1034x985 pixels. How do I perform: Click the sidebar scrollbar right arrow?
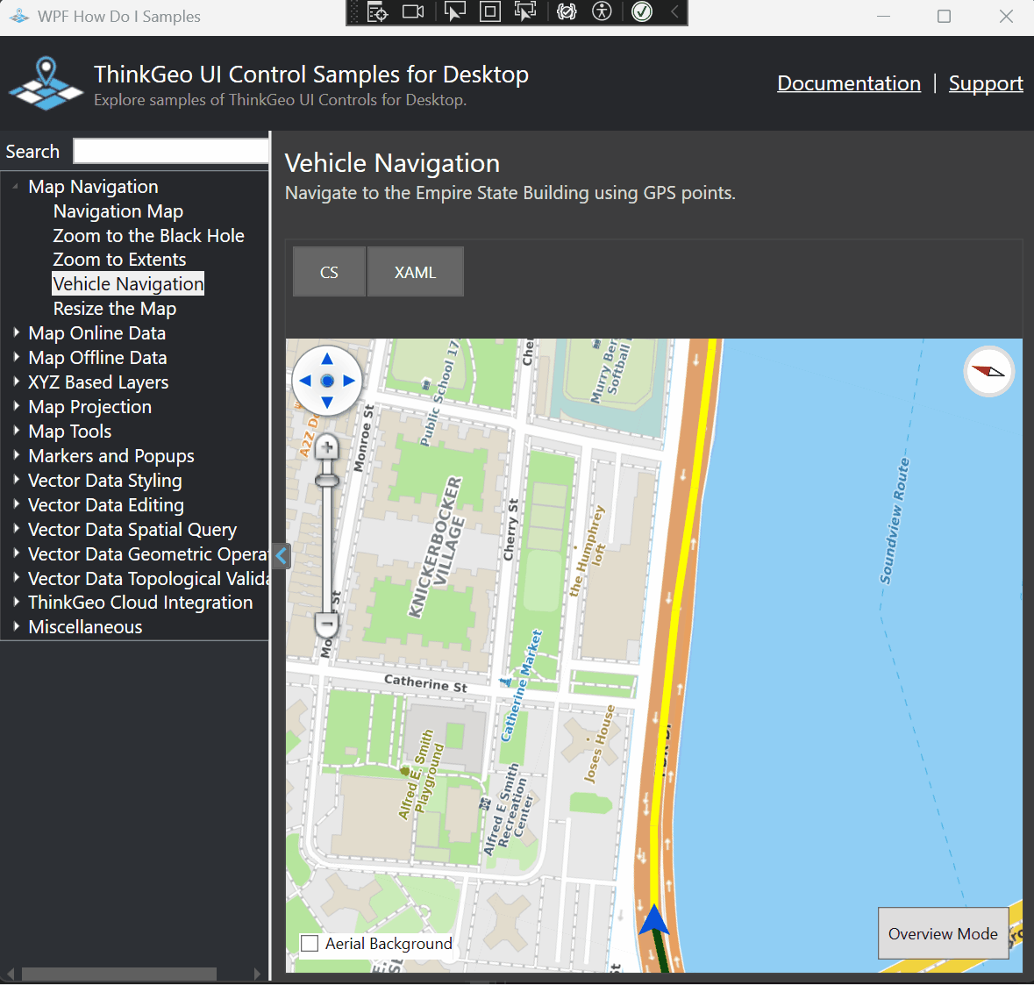[x=258, y=974]
